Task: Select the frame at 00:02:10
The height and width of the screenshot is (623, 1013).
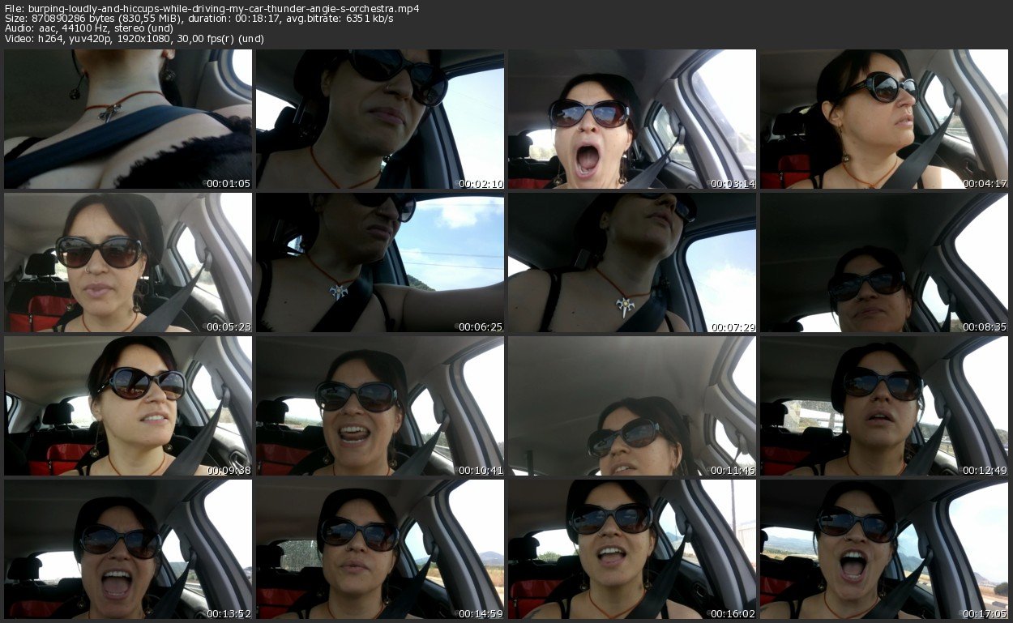Action: click(x=380, y=119)
